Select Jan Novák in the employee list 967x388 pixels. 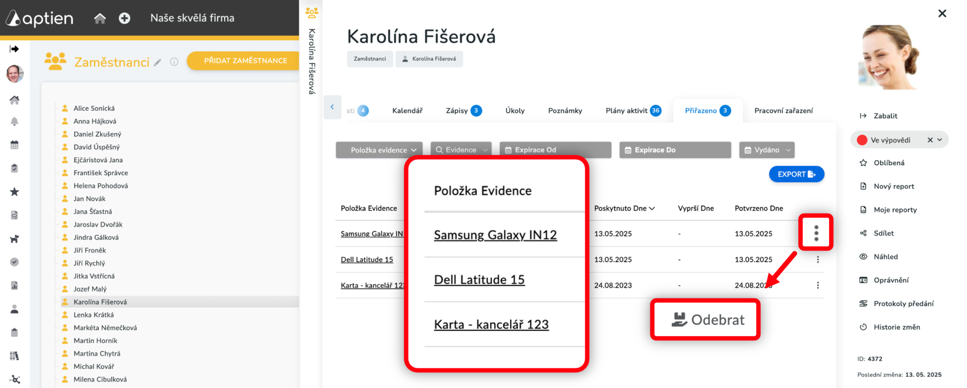[89, 199]
